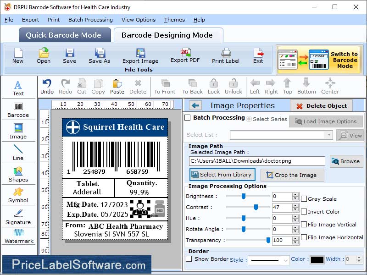Undo the last action

(47, 87)
